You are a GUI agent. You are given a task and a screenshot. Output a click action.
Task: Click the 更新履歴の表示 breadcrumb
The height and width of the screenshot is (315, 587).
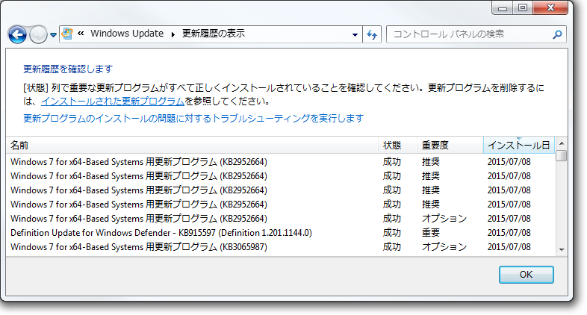(x=213, y=34)
